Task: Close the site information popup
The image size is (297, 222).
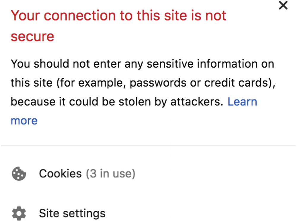Action: point(283,5)
